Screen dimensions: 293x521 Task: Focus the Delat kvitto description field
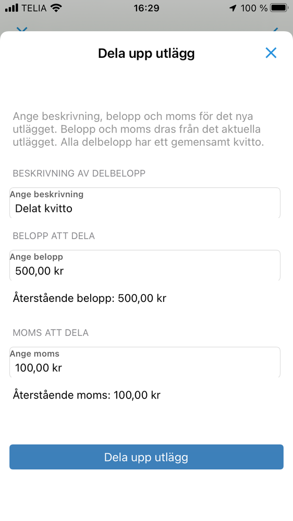pyautogui.click(x=145, y=203)
